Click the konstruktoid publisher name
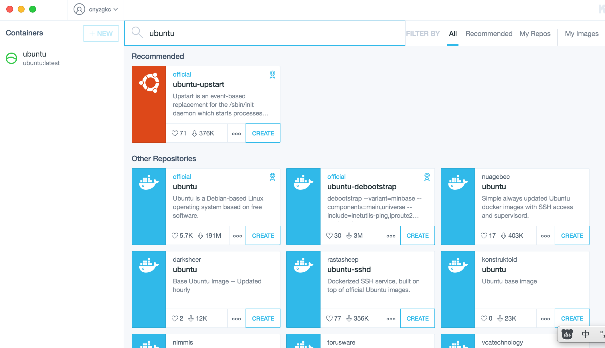This screenshot has width=605, height=348. click(x=499, y=259)
